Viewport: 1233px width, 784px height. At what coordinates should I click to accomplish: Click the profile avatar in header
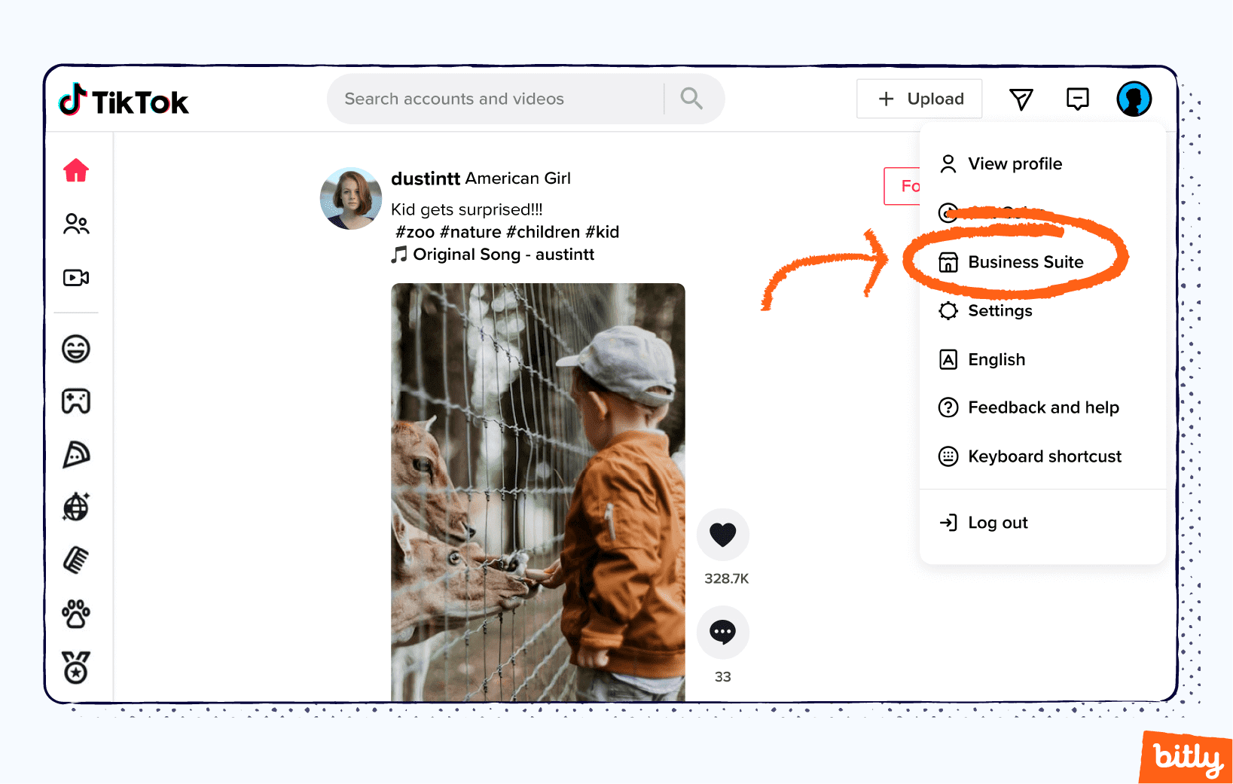pos(1134,99)
